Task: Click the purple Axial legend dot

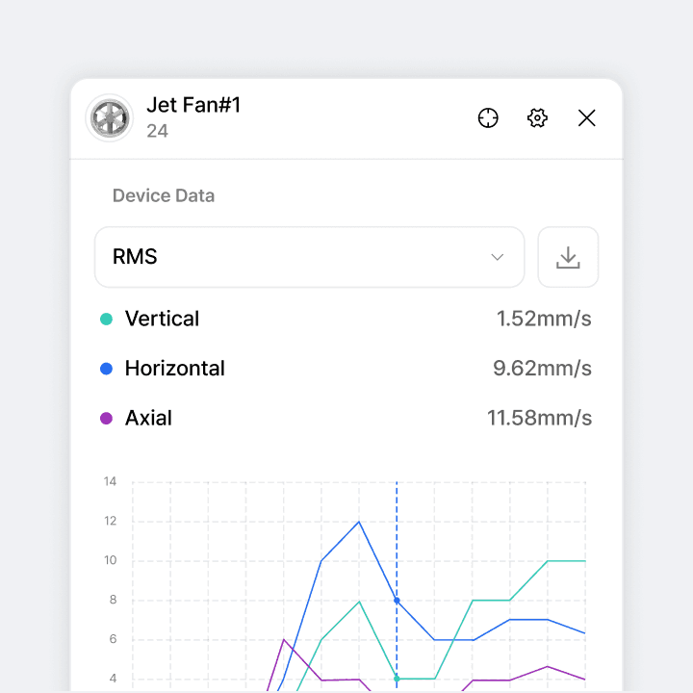Action: [107, 419]
